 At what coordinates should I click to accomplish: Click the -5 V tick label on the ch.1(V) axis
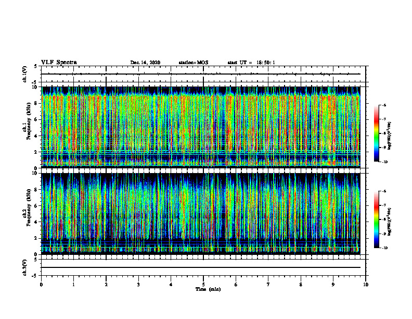[x=35, y=82]
